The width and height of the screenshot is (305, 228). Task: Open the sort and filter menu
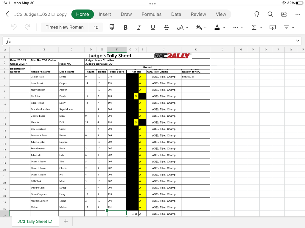286,27
